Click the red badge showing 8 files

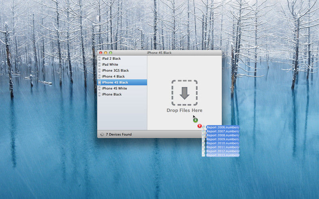199,126
